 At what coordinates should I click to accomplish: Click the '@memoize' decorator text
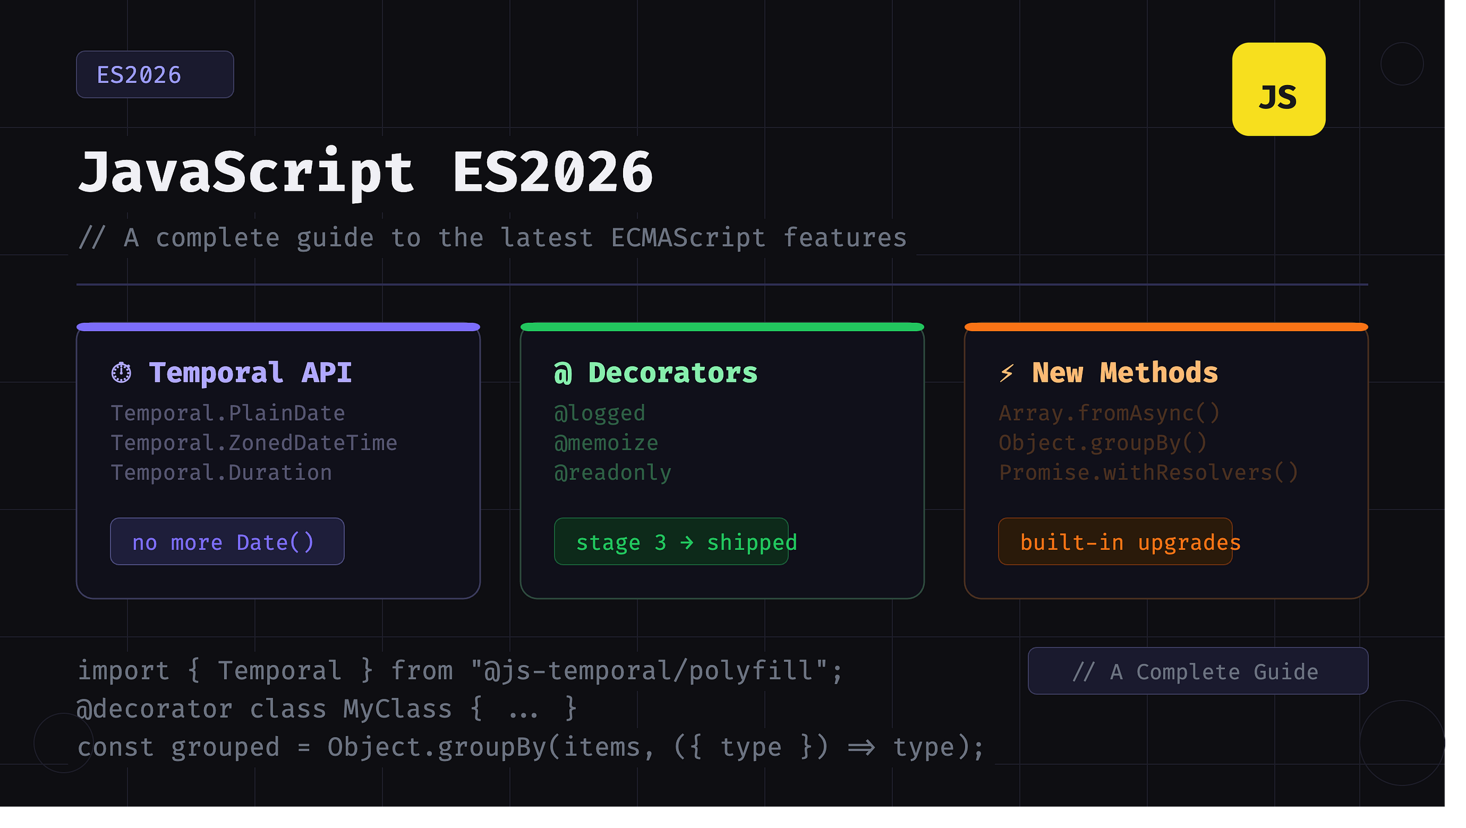(x=606, y=442)
